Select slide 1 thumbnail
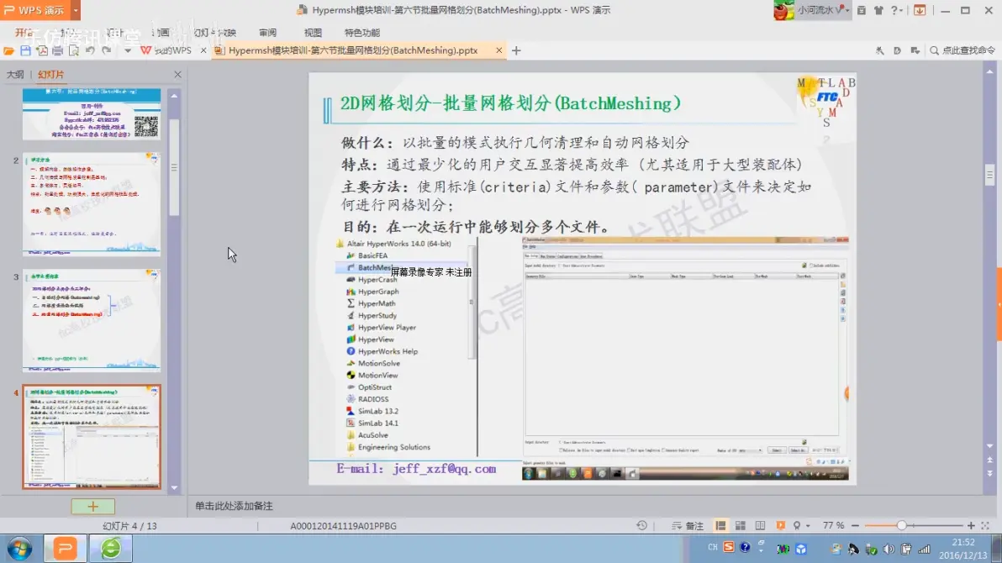1002x563 pixels. pos(92,113)
